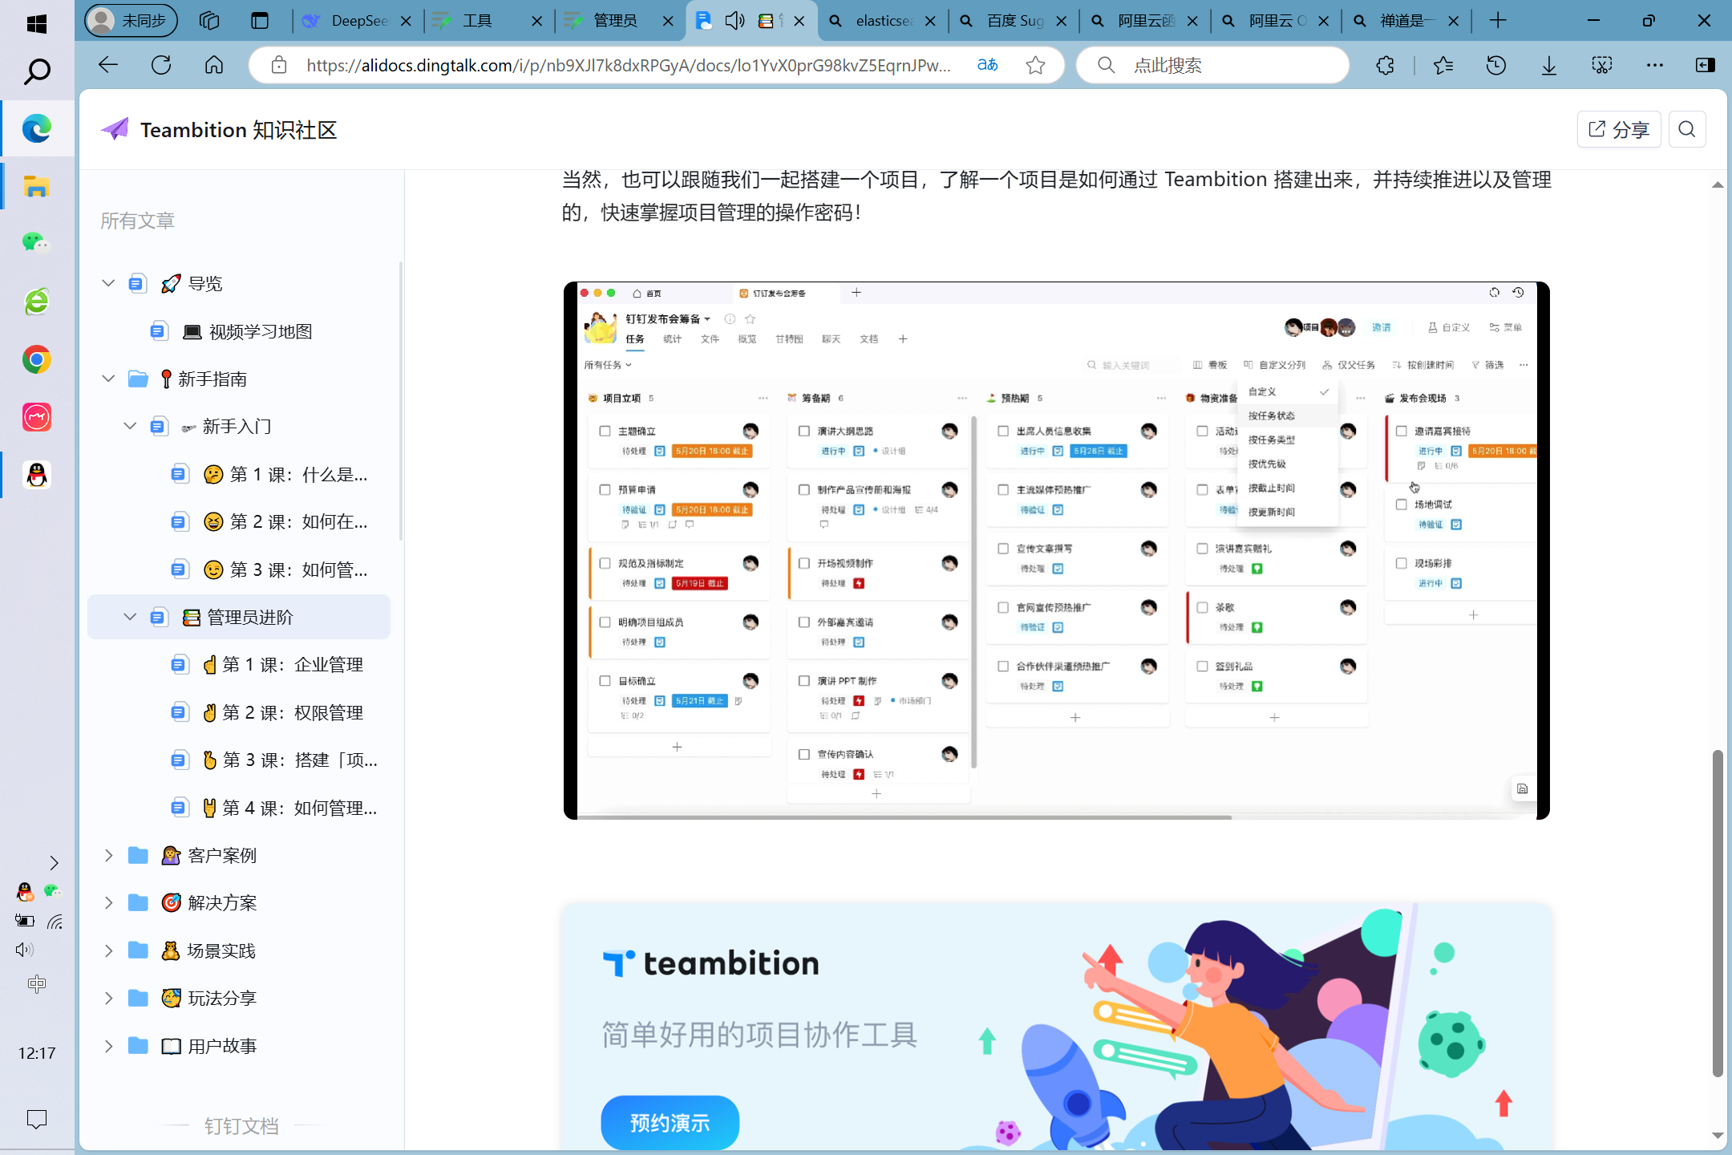This screenshot has width=1732, height=1155.
Task: Open browsing history panel
Action: tap(1495, 65)
